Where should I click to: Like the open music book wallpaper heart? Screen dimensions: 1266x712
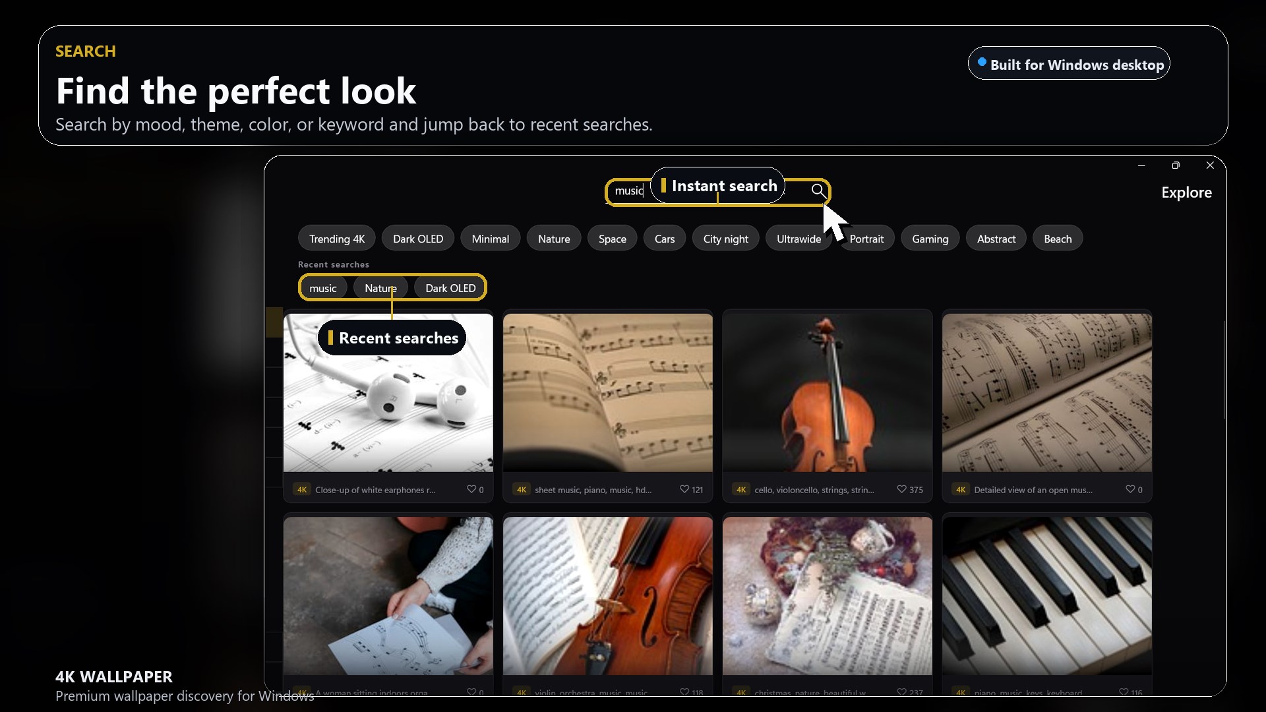click(x=1130, y=489)
